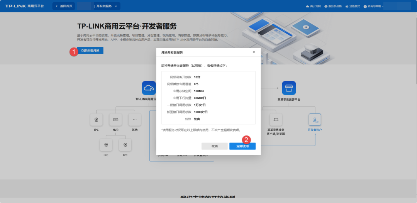Click the 视频设备开放数 row label
Screen dimensions: 417x203
click(181, 77)
